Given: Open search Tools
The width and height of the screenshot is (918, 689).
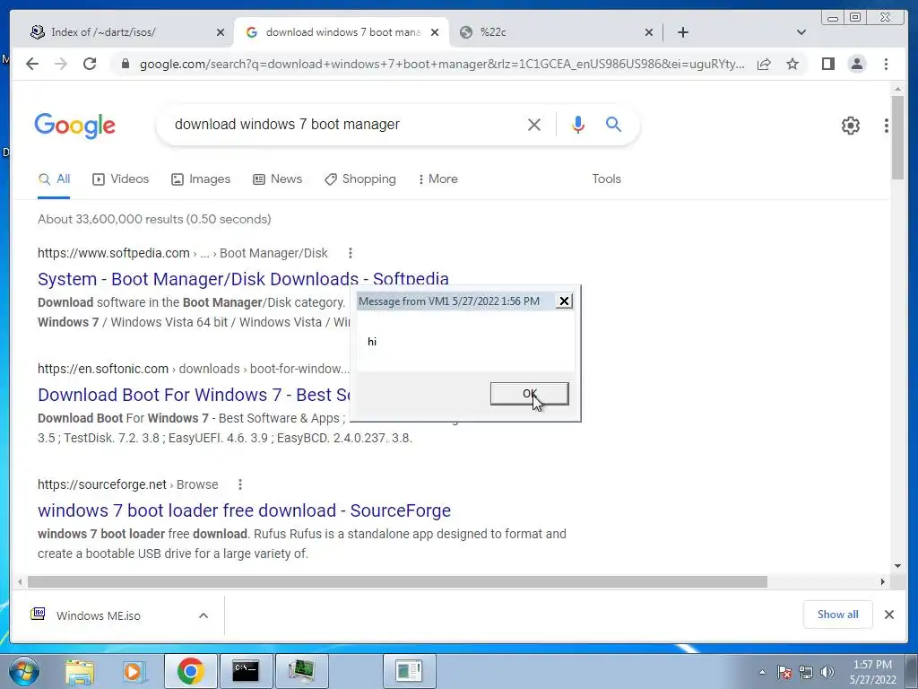Looking at the screenshot, I should [606, 179].
